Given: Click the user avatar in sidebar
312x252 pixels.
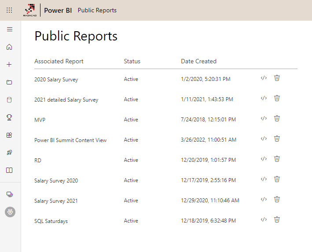Looking at the screenshot, I should tap(10, 212).
